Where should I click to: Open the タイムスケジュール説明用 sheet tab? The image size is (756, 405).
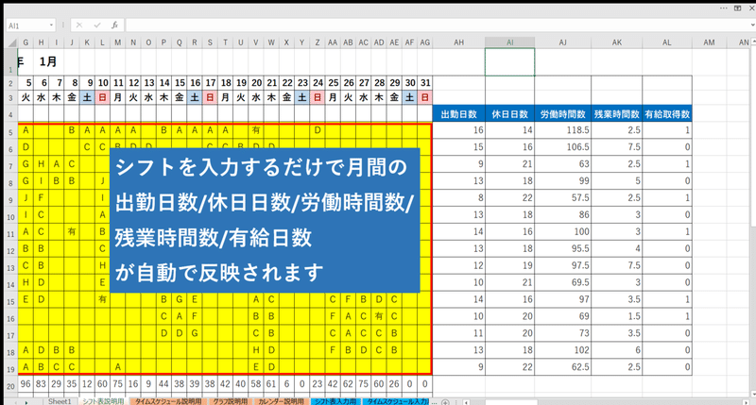tap(168, 401)
